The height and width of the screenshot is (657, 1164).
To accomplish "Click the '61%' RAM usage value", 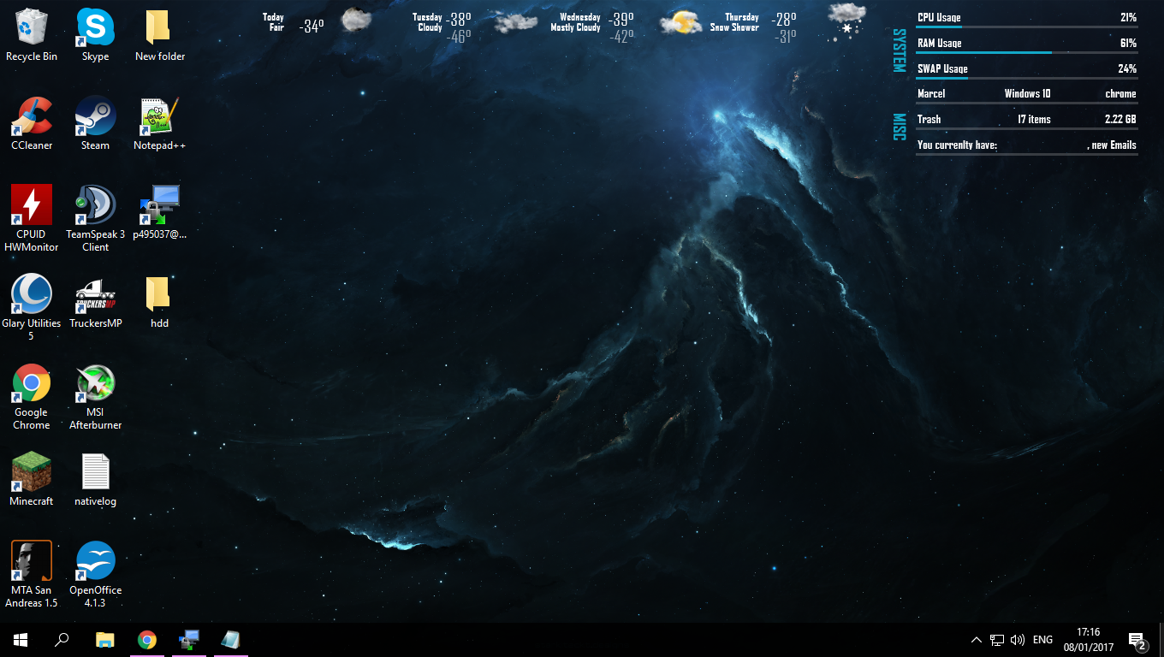I will pos(1128,43).
